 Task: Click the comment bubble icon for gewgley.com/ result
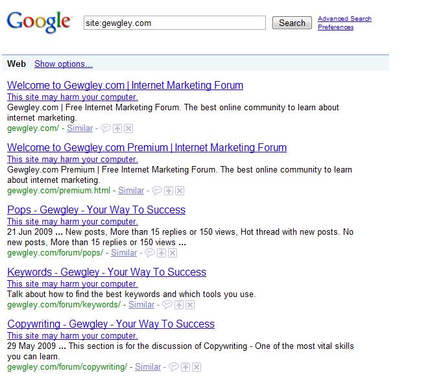[105, 128]
